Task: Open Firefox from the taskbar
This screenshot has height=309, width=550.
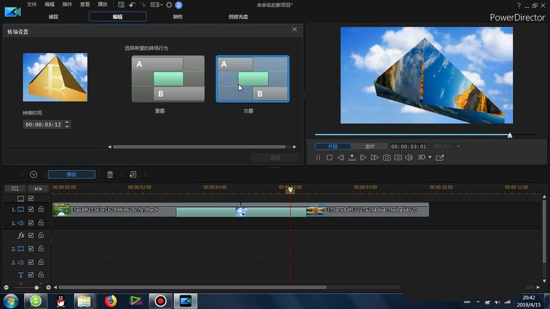Action: click(111, 301)
